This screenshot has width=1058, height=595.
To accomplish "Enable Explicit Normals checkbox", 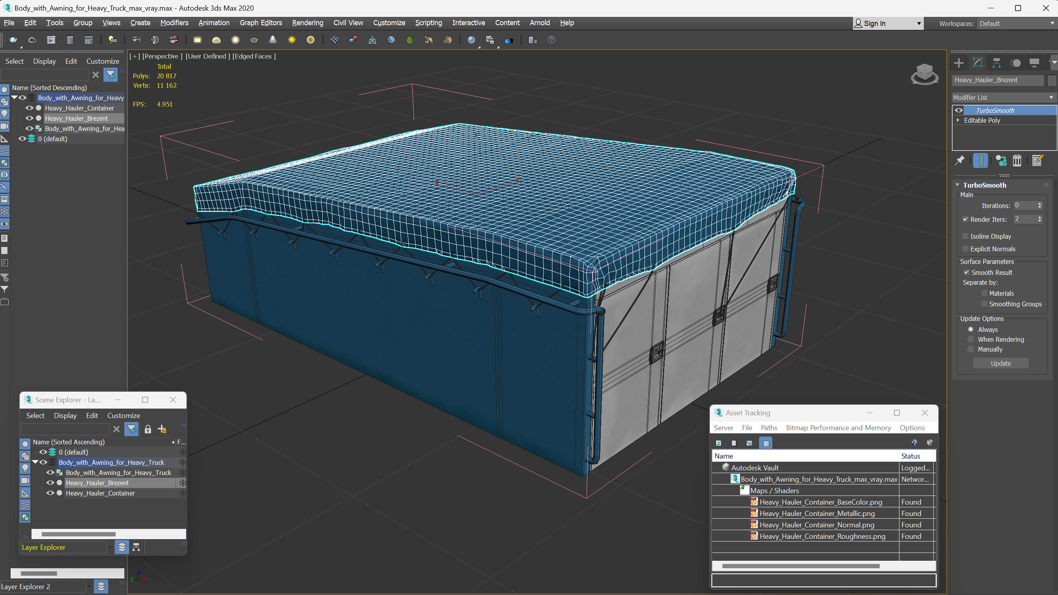I will 965,249.
